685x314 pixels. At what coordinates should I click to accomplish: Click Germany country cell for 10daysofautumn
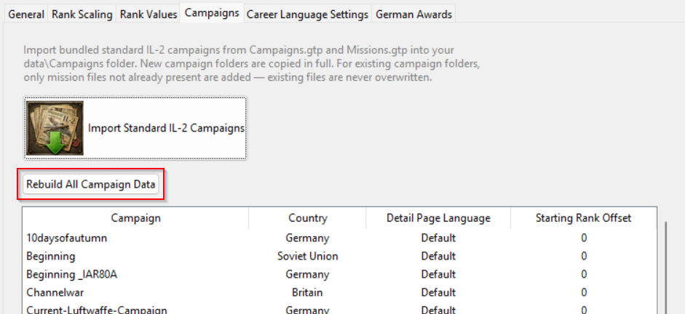[x=307, y=238]
